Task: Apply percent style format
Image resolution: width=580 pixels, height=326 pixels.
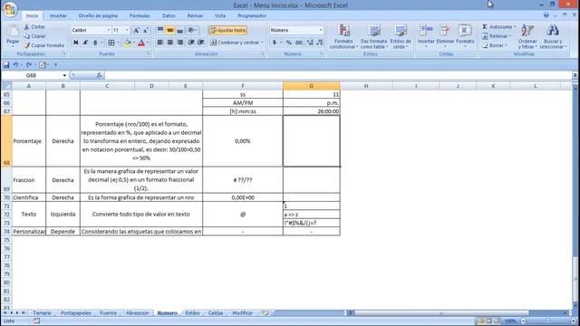Action: pos(289,43)
